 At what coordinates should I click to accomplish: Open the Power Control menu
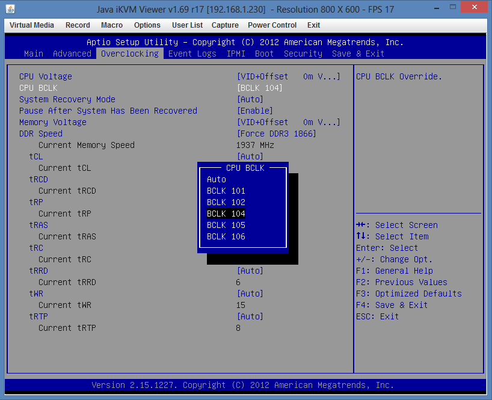pos(272,25)
